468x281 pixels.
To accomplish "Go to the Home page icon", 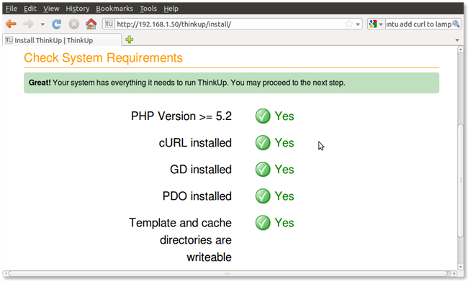I will tap(91, 24).
